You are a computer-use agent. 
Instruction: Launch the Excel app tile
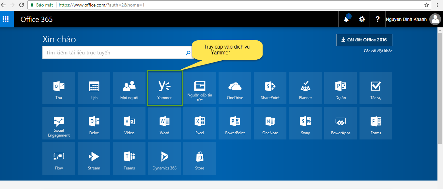click(x=200, y=123)
